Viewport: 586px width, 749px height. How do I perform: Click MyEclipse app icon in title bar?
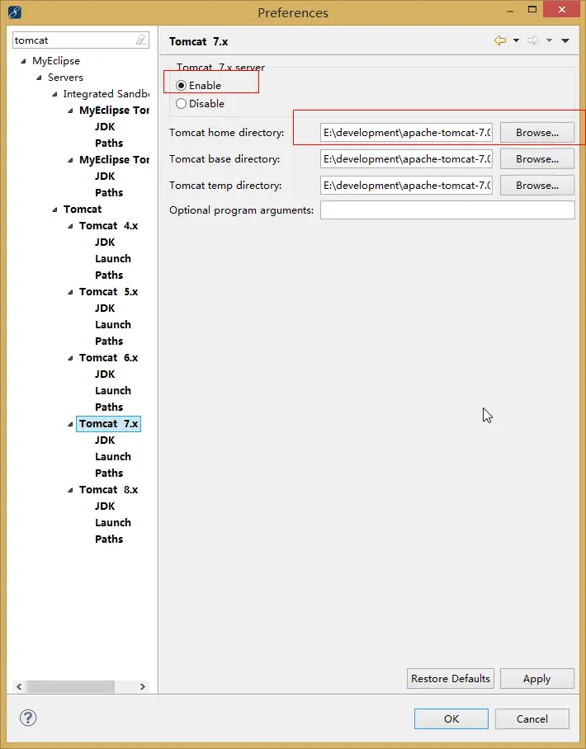(x=14, y=12)
